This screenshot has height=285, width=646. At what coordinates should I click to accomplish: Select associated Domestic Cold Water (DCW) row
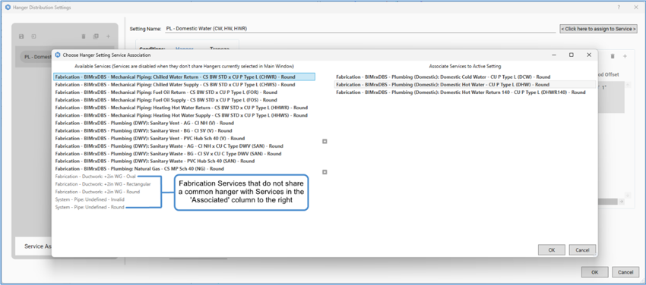point(464,77)
